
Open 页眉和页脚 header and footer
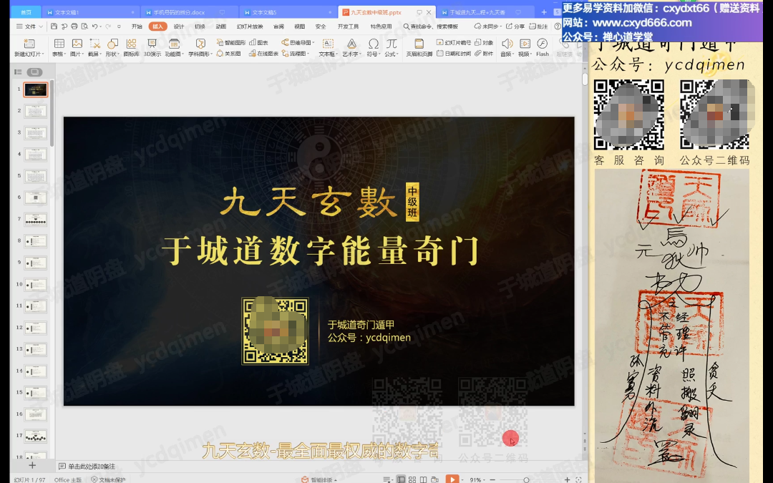[419, 47]
